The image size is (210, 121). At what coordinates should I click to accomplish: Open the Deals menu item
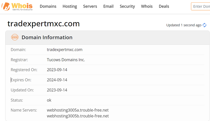[x=164, y=6]
